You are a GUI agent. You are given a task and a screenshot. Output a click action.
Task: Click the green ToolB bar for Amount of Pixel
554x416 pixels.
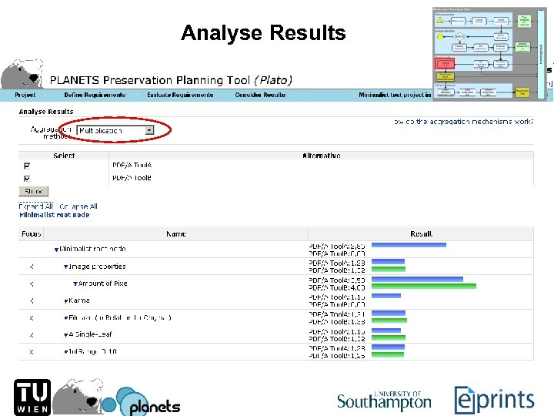click(x=424, y=286)
